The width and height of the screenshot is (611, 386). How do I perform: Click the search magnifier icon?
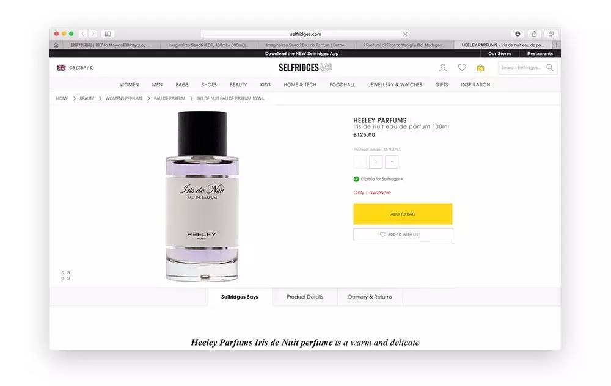pos(550,67)
